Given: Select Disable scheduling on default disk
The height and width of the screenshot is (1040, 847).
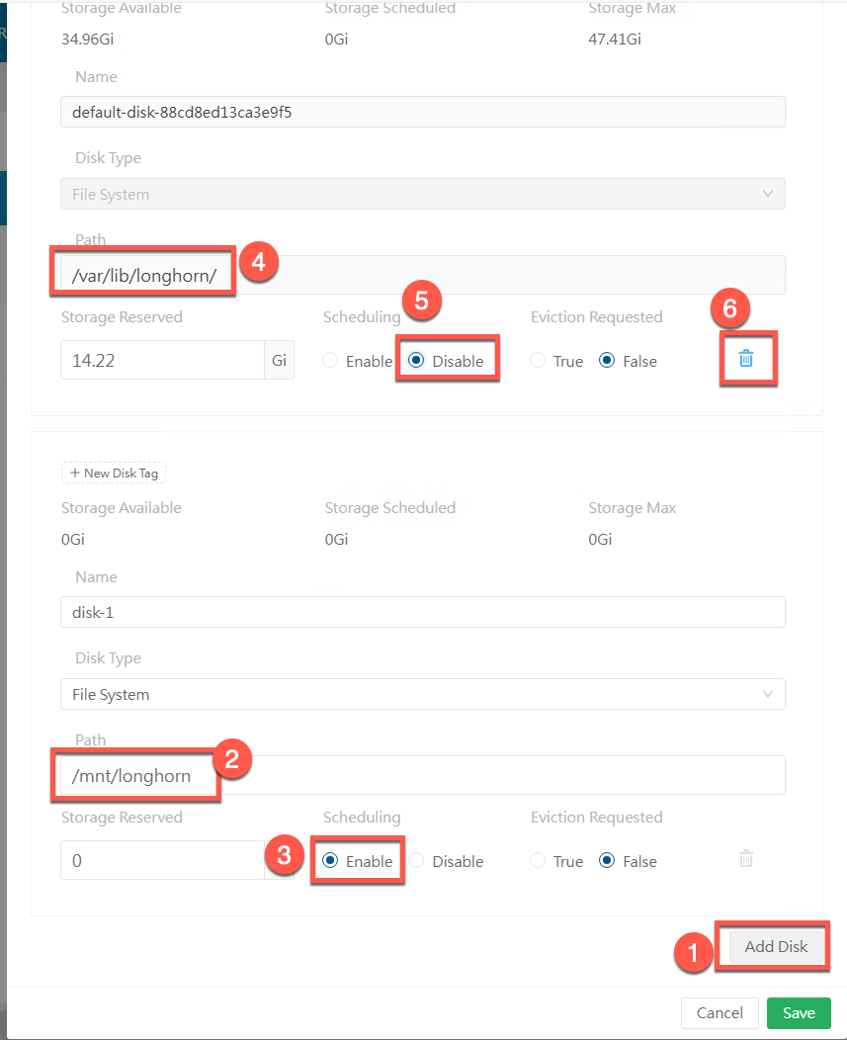Looking at the screenshot, I should [x=416, y=362].
